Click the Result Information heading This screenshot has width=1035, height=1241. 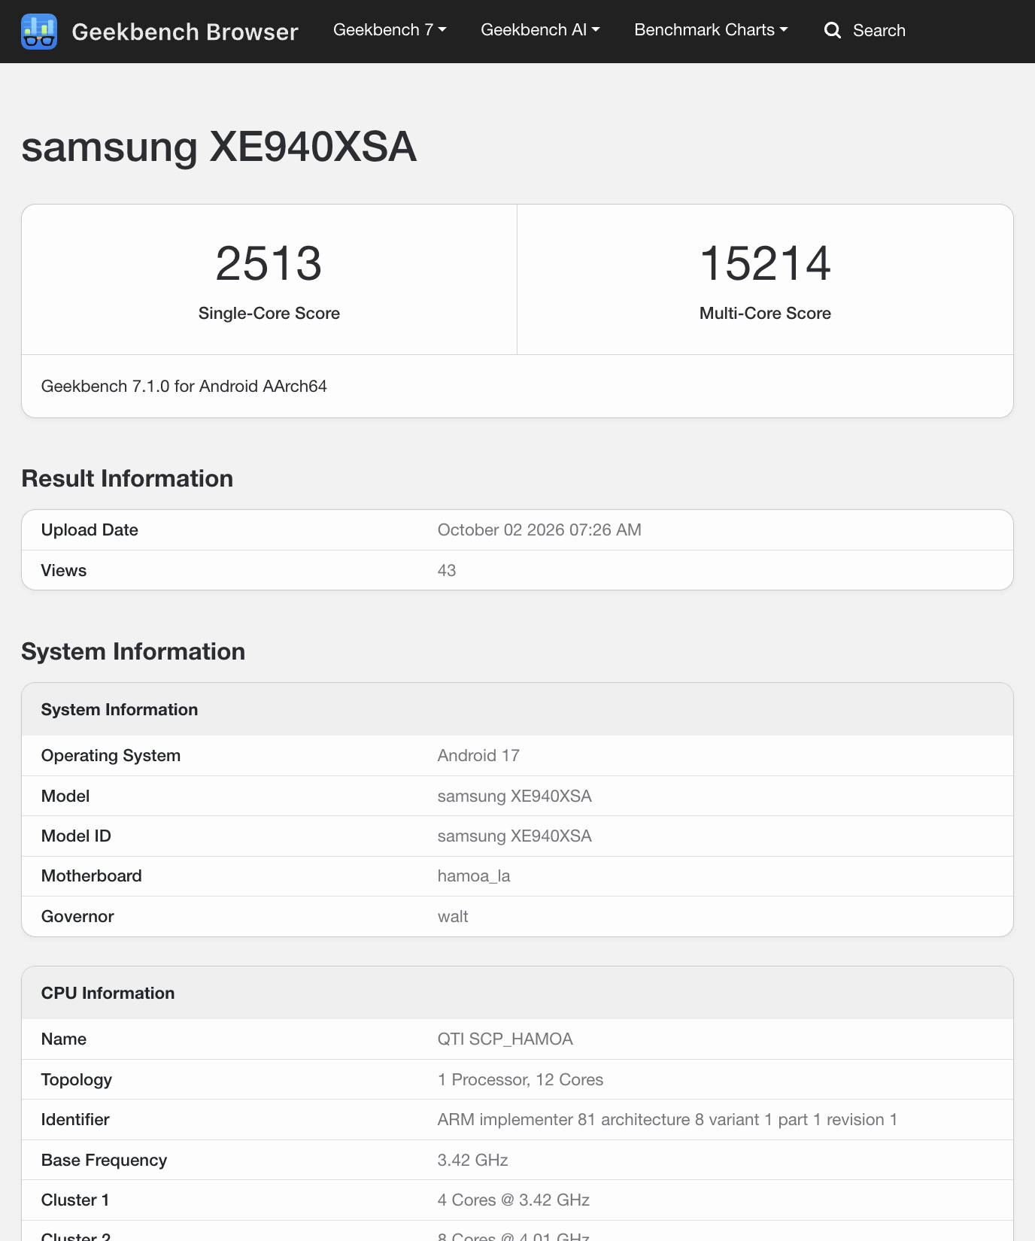127,478
